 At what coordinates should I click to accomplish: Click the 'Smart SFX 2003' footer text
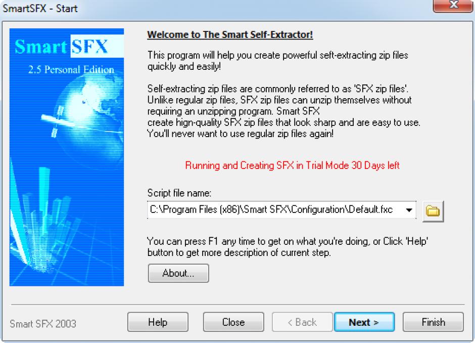(43, 324)
